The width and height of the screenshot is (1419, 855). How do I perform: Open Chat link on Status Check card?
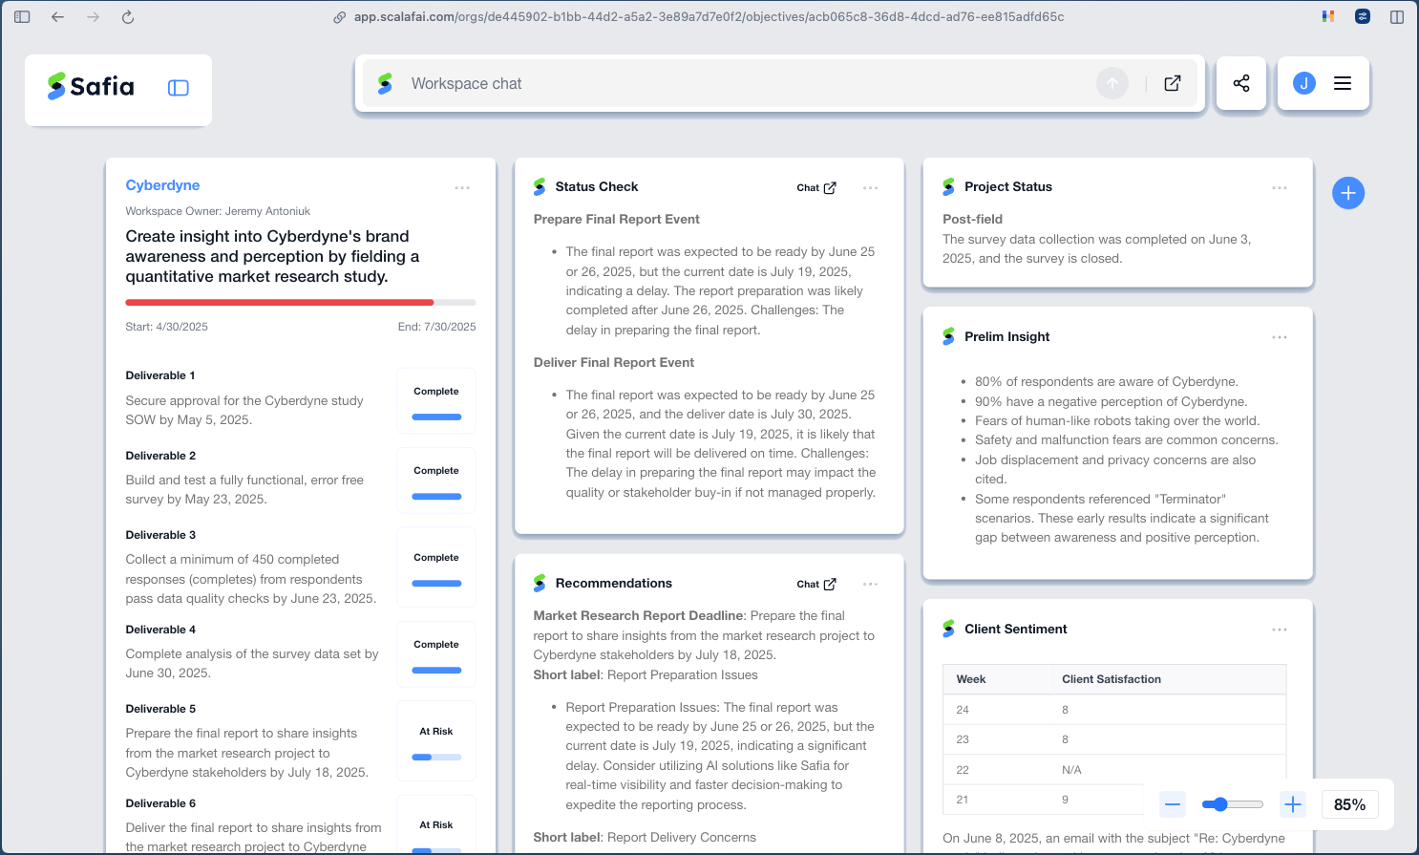(816, 188)
